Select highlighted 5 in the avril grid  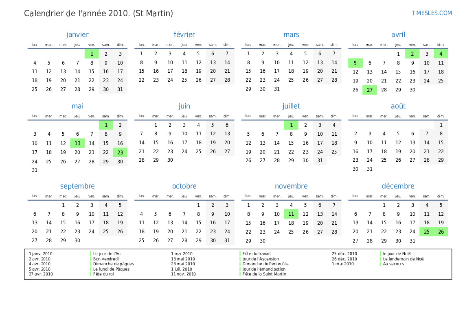point(355,63)
